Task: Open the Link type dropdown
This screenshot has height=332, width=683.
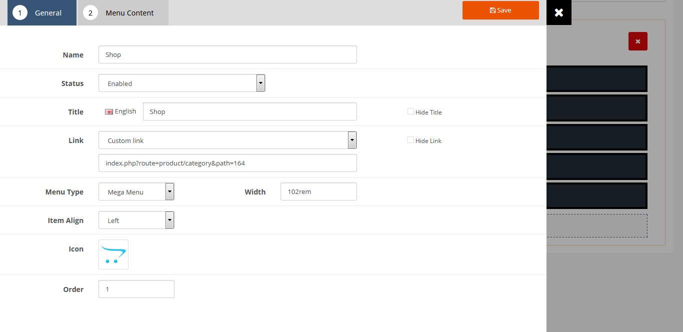Action: pyautogui.click(x=227, y=140)
